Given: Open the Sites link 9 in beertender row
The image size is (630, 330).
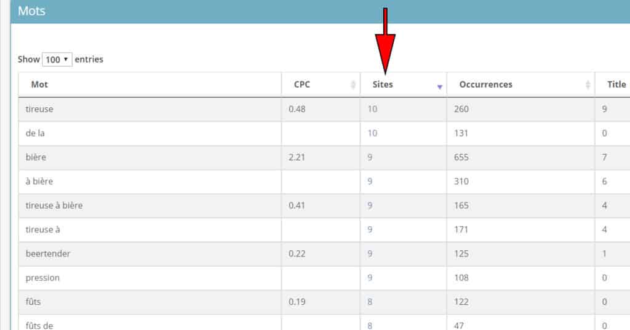Looking at the screenshot, I should click(x=370, y=253).
